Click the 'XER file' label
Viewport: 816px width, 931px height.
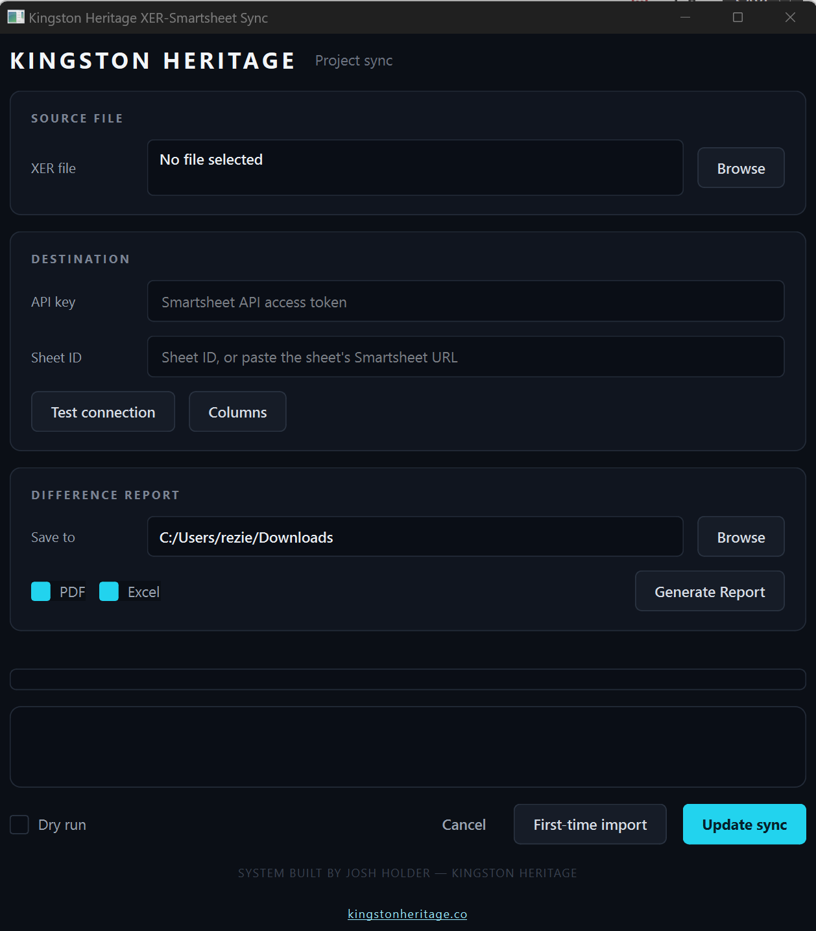click(x=53, y=169)
